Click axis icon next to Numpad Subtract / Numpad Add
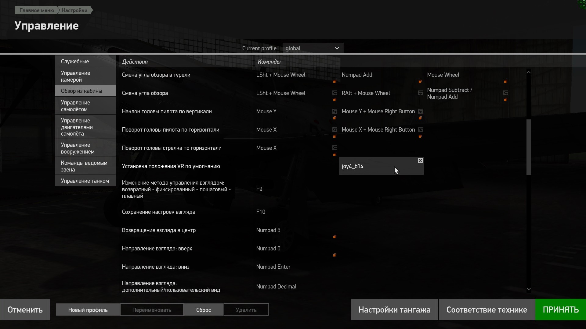 tap(506, 93)
